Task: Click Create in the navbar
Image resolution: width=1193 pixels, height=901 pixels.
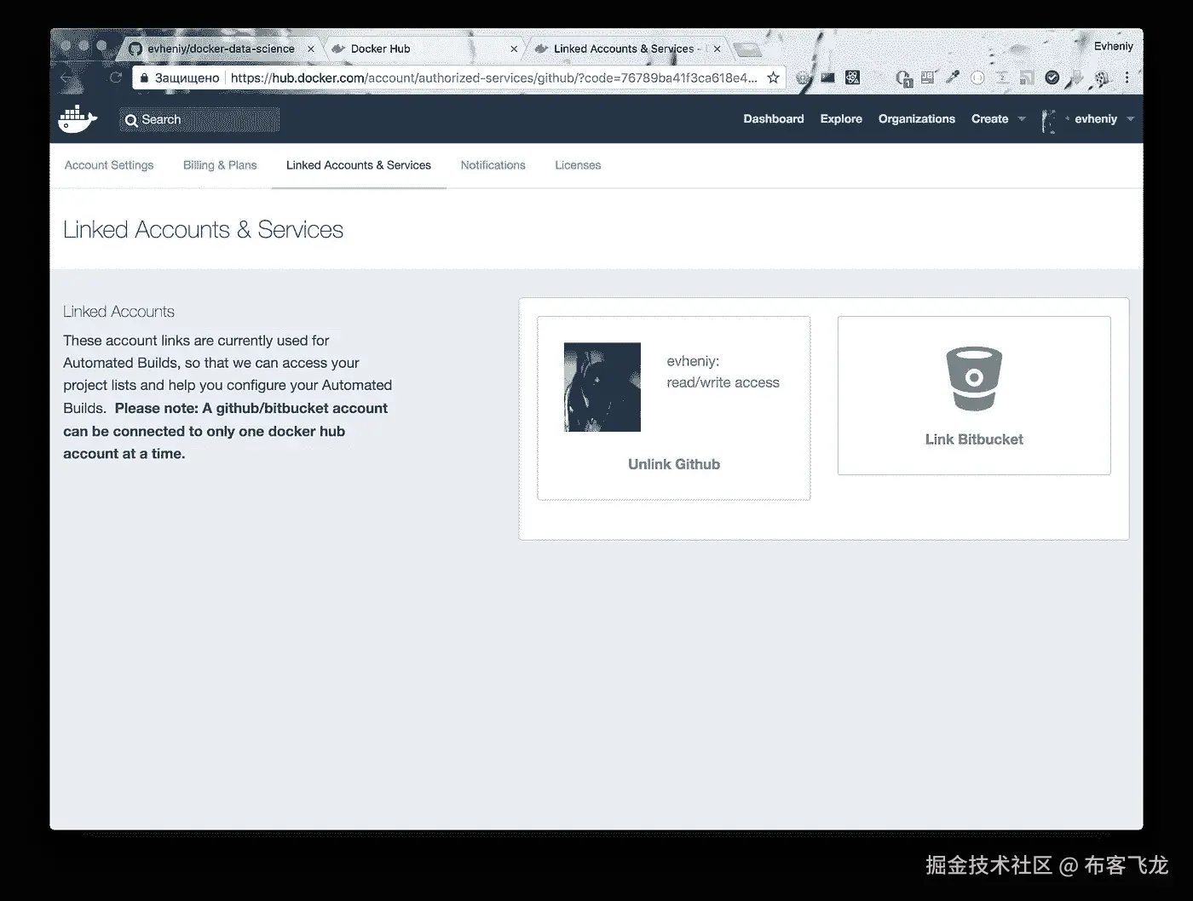Action: click(x=989, y=119)
